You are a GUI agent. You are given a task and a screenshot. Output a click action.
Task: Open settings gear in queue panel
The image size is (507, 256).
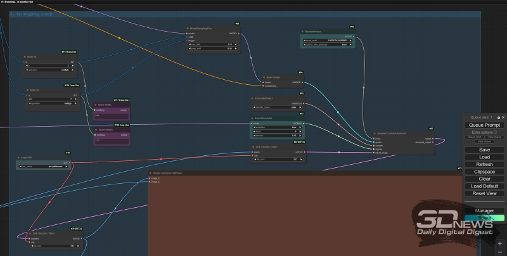pos(498,117)
